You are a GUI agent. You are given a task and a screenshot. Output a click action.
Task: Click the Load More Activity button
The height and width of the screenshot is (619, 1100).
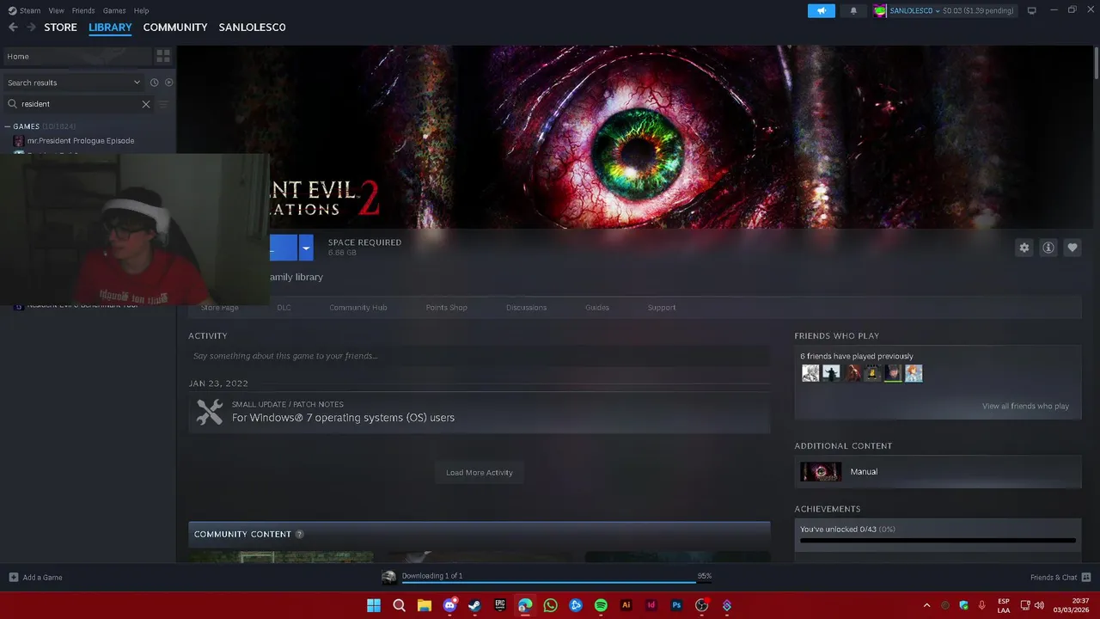(480, 472)
